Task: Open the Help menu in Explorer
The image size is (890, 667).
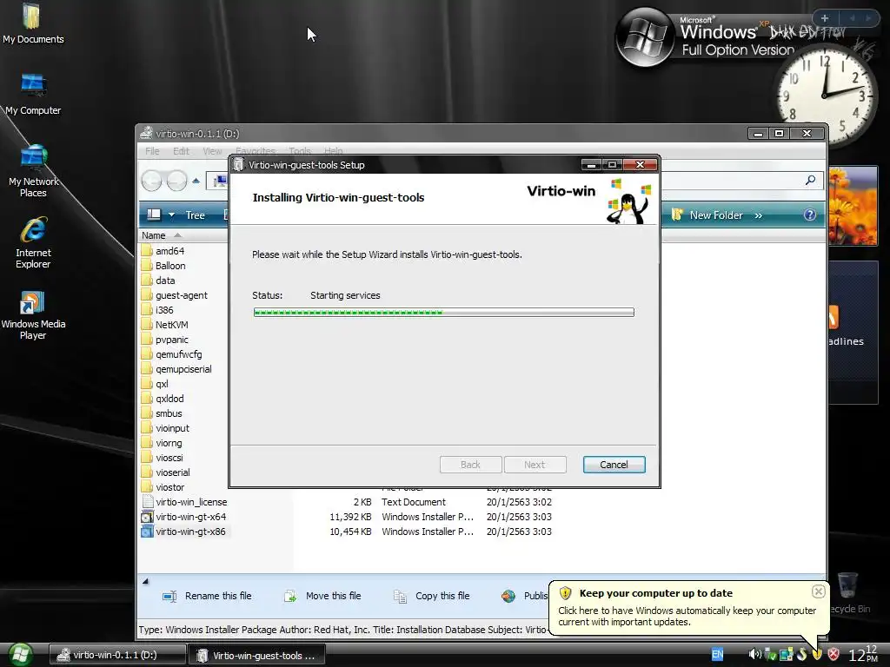Action: pyautogui.click(x=334, y=151)
